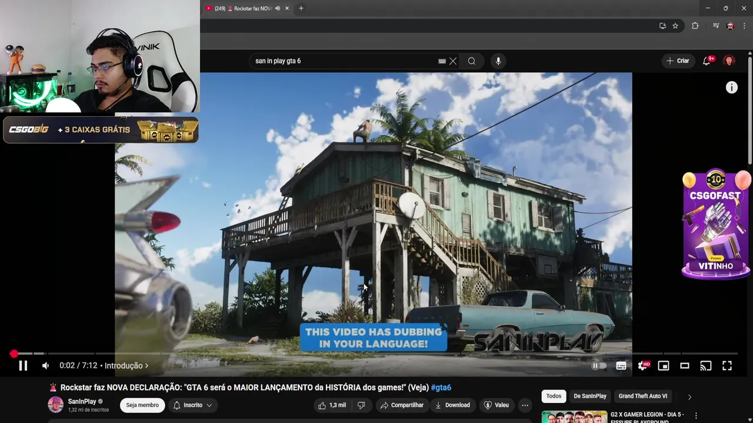Image resolution: width=753 pixels, height=423 pixels.
Task: Click the Download button
Action: click(x=452, y=405)
